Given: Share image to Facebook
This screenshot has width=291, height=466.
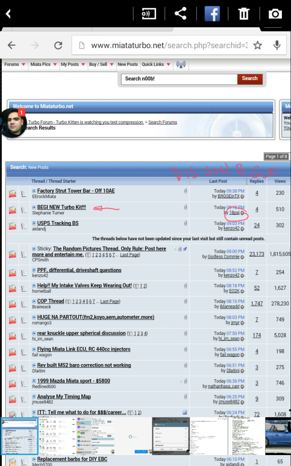Looking at the screenshot, I should pos(212,14).
